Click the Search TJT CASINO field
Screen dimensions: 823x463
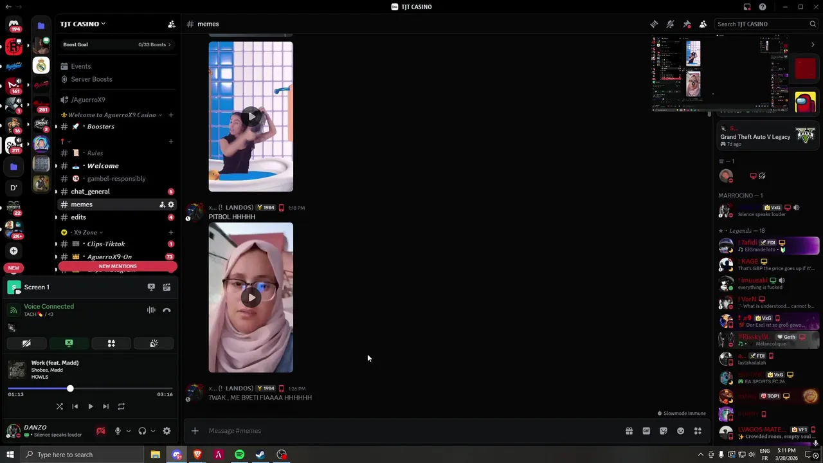pyautogui.click(x=766, y=24)
